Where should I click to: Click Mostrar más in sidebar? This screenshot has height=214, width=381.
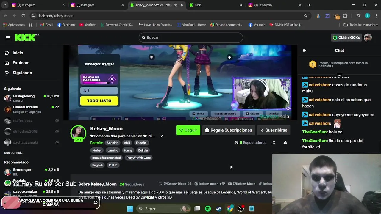click(x=13, y=153)
